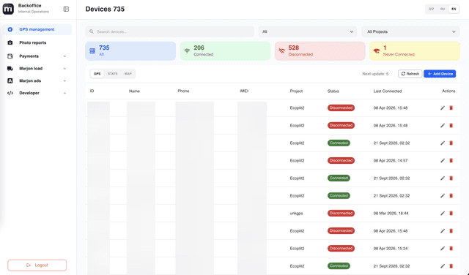
Task: Click the Name column header
Action: pyautogui.click(x=134, y=91)
